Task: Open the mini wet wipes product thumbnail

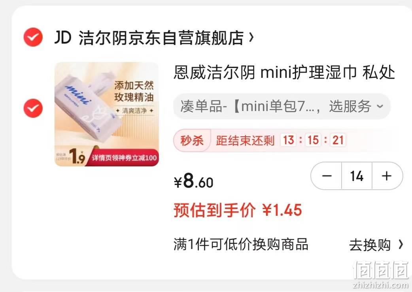Action: pyautogui.click(x=107, y=114)
